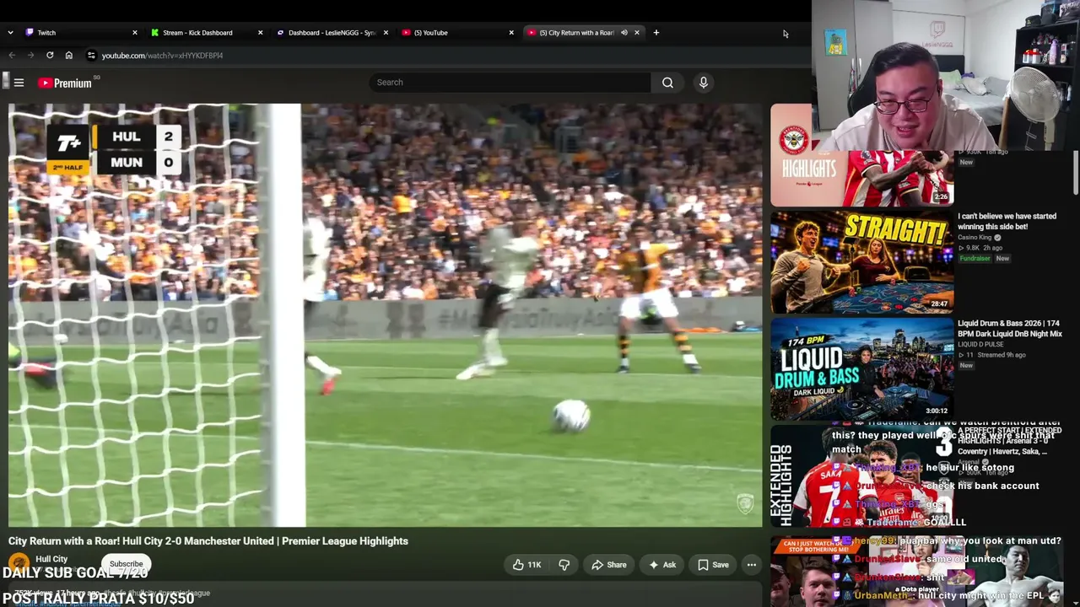Reload the YouTube page
Viewport: 1080px width, 607px height.
click(50, 56)
